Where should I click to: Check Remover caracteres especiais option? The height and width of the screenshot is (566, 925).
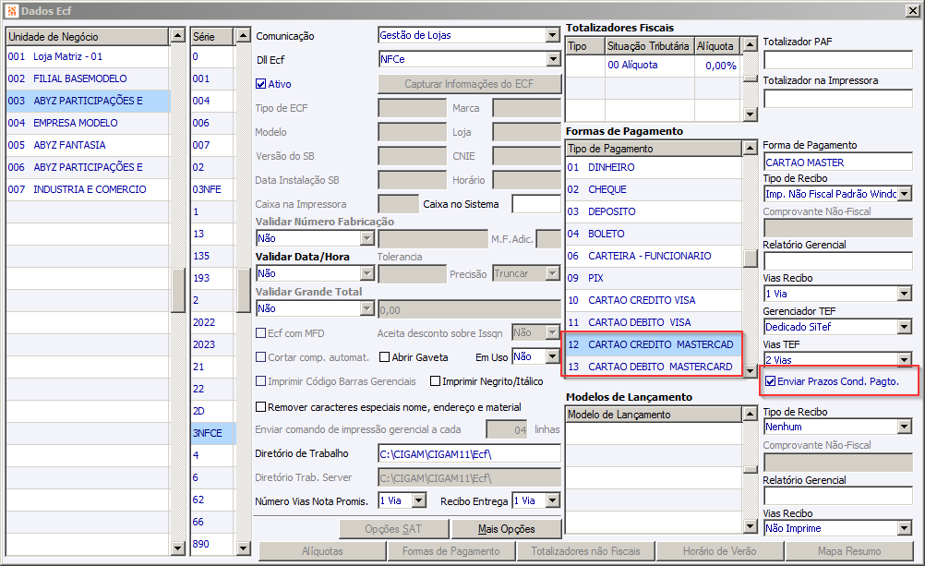point(260,406)
